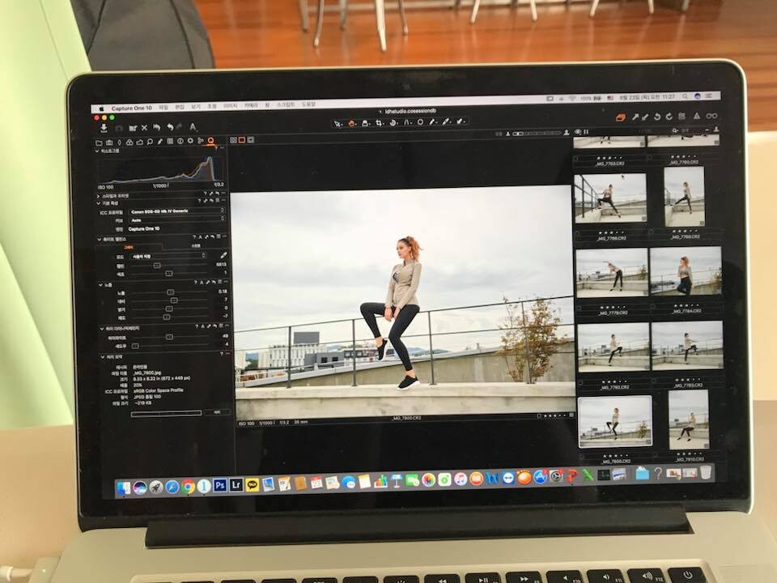Click the glasses proofing icon at top right
This screenshot has width=777, height=583.
[711, 116]
